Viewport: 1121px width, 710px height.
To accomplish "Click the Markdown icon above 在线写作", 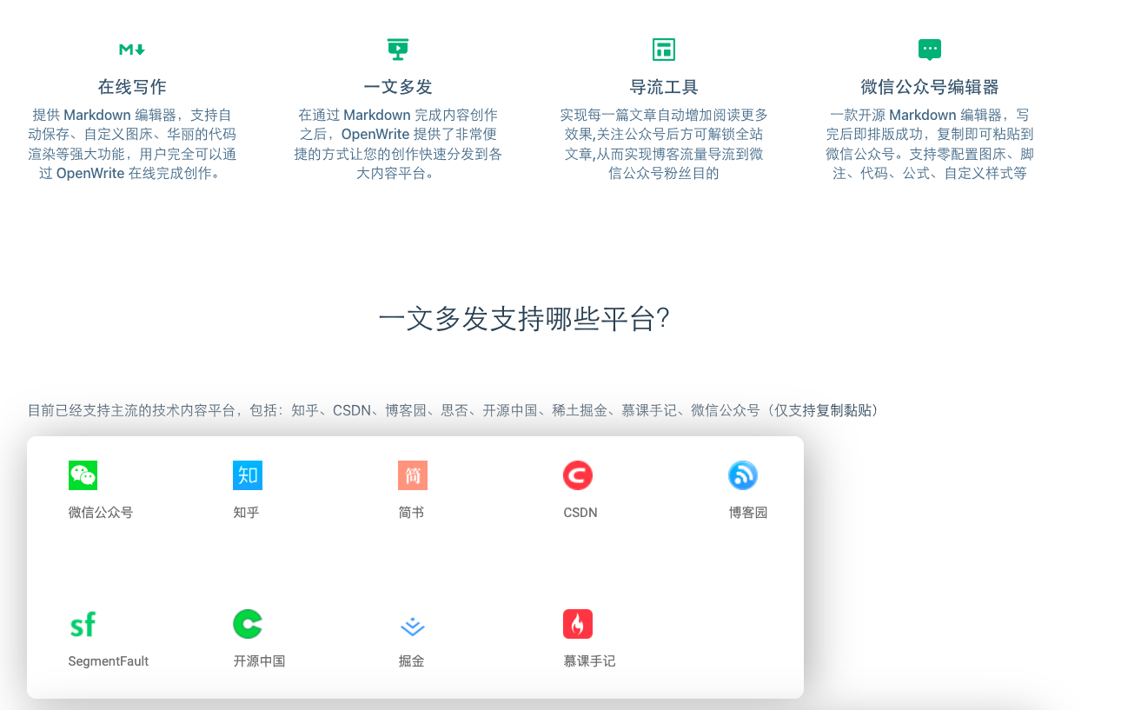I will [132, 50].
